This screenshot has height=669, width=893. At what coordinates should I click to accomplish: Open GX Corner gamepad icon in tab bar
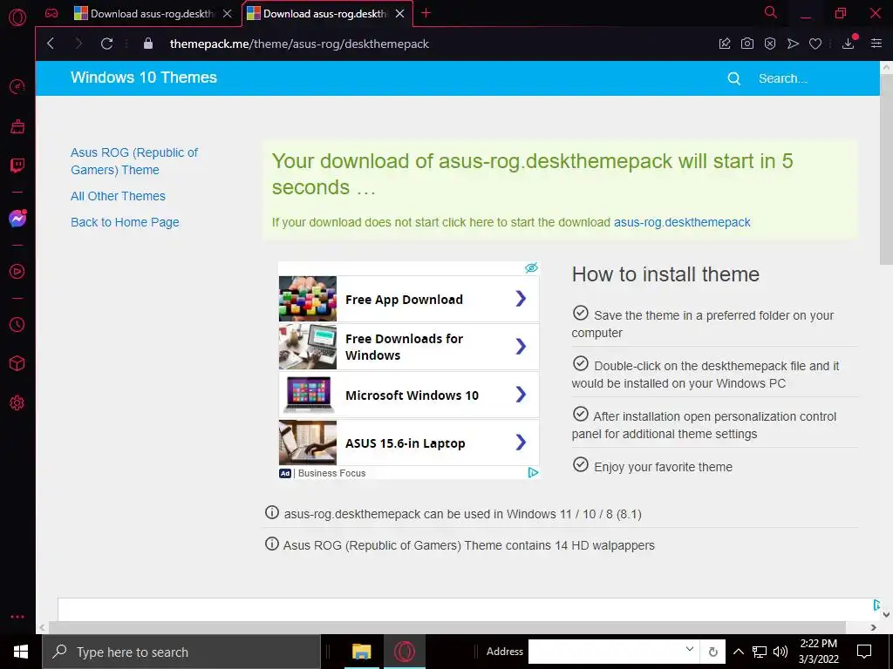[x=51, y=13]
